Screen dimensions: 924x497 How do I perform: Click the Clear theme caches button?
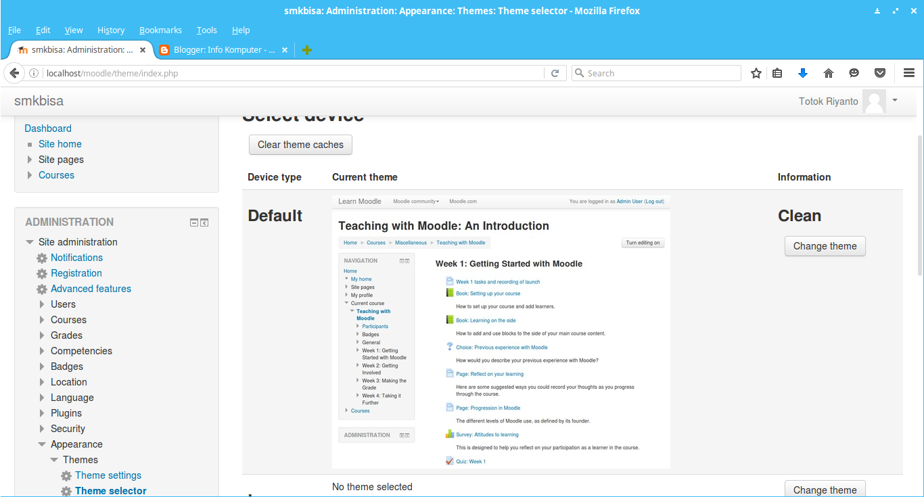click(300, 145)
